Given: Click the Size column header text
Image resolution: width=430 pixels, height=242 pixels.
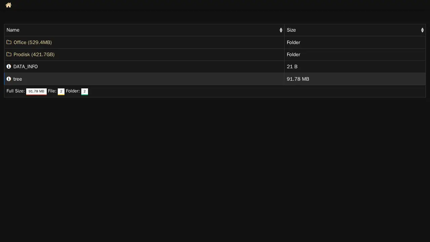Looking at the screenshot, I should [291, 30].
